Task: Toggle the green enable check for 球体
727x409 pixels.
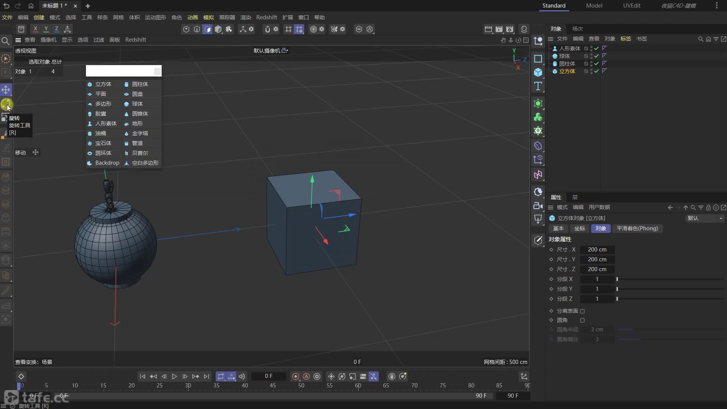Action: 596,56
